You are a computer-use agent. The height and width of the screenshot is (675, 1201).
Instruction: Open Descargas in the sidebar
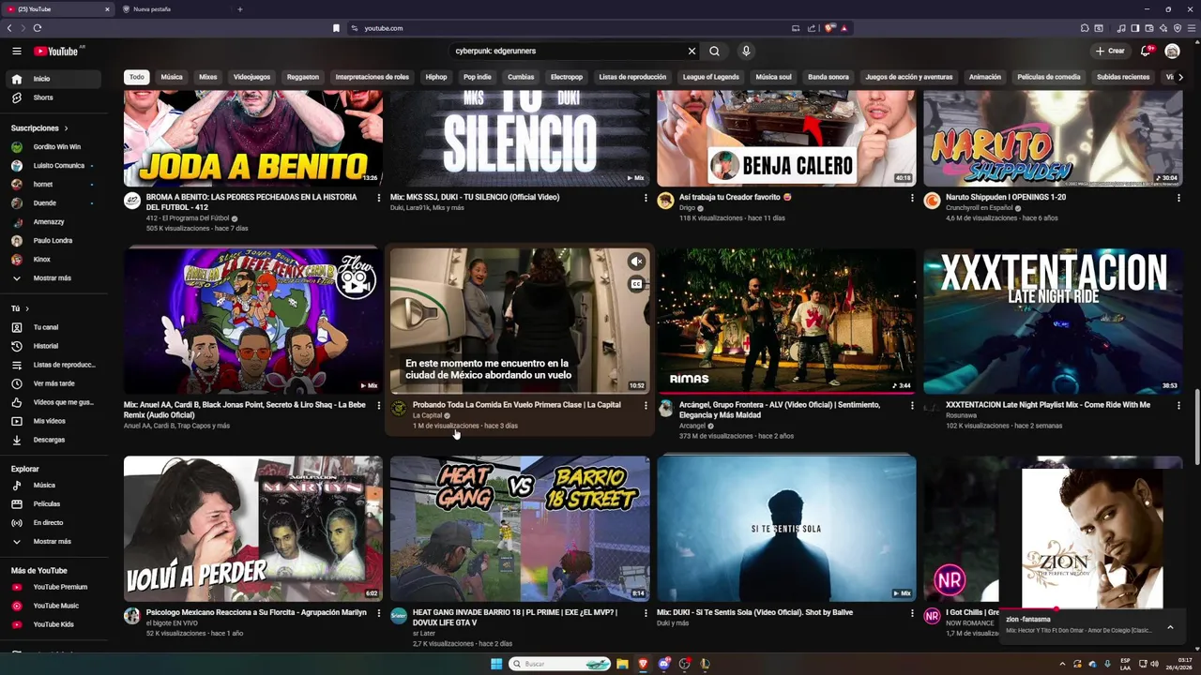point(53,440)
